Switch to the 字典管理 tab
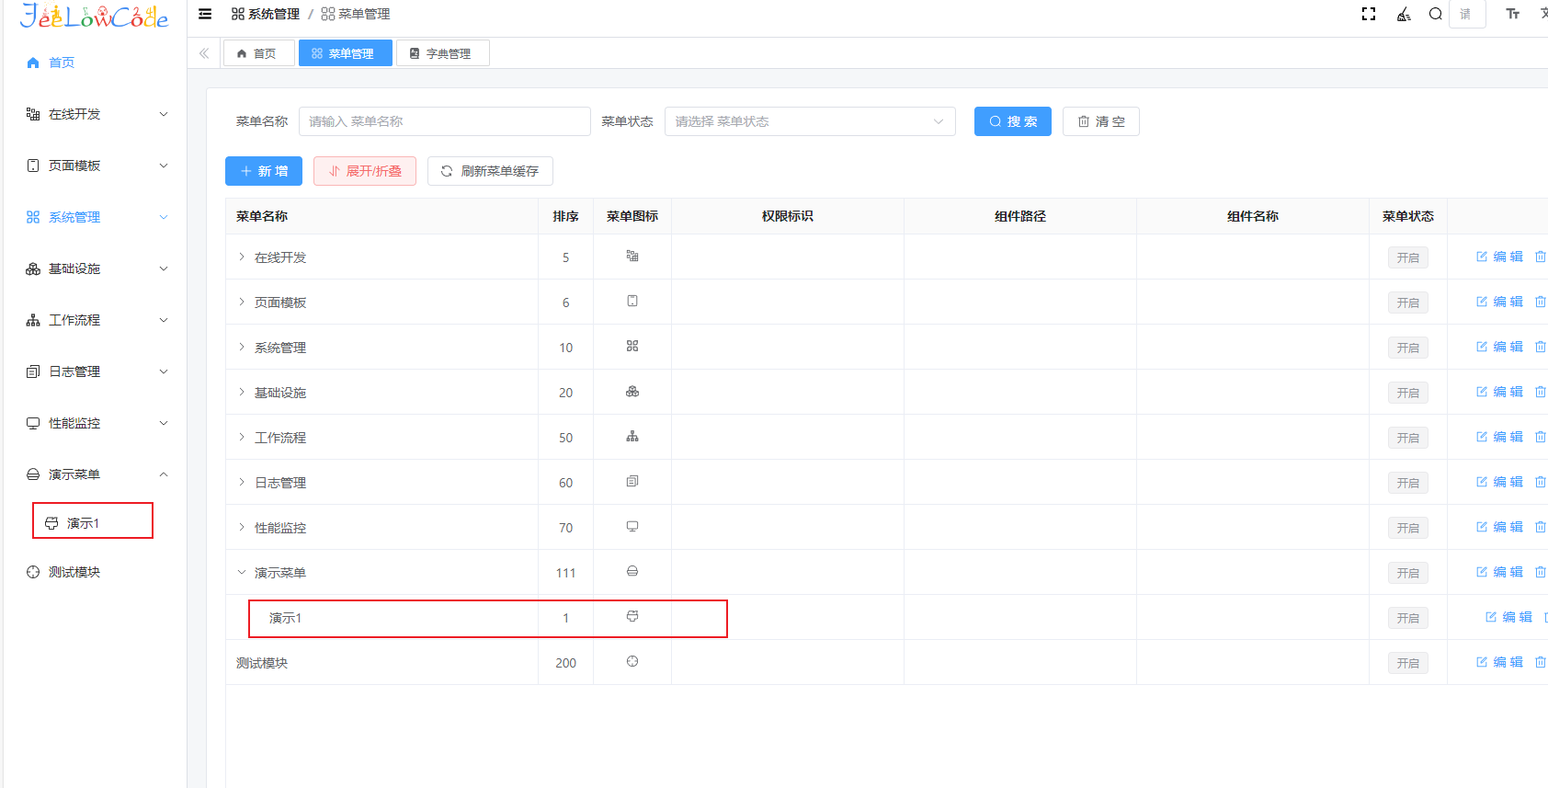The width and height of the screenshot is (1548, 788). (x=442, y=53)
